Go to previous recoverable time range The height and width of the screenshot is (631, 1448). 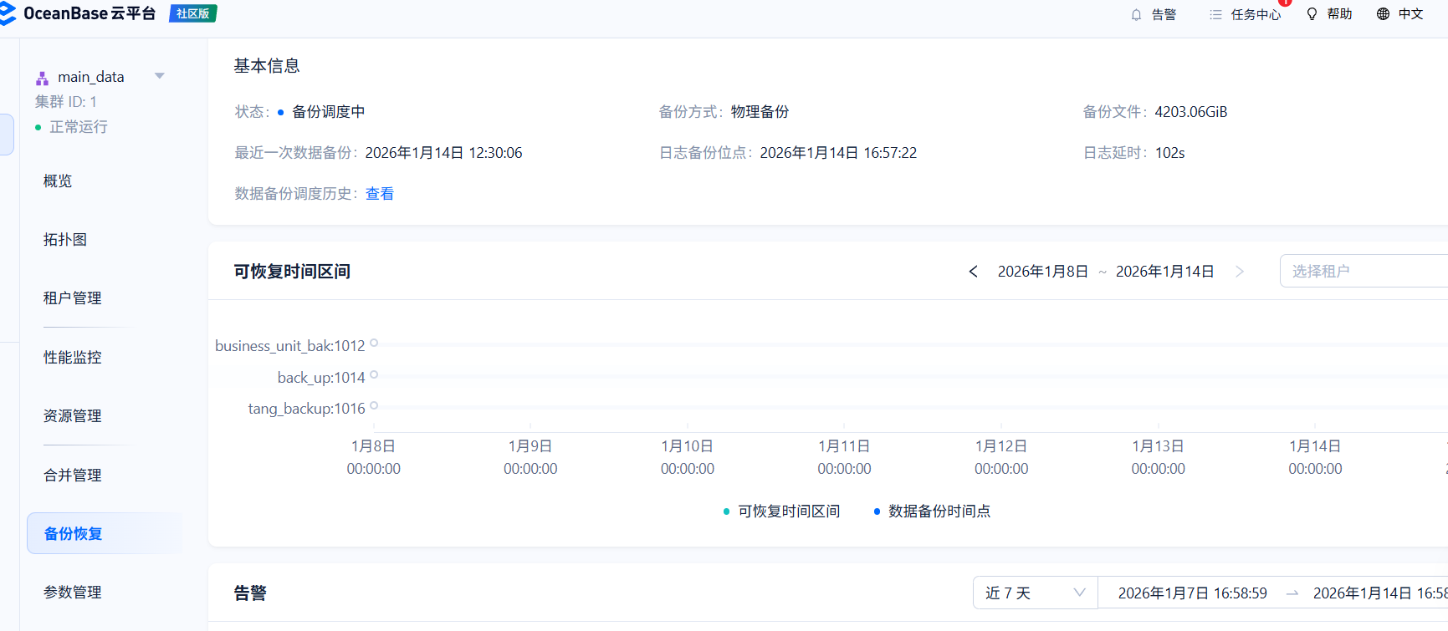pyautogui.click(x=973, y=272)
